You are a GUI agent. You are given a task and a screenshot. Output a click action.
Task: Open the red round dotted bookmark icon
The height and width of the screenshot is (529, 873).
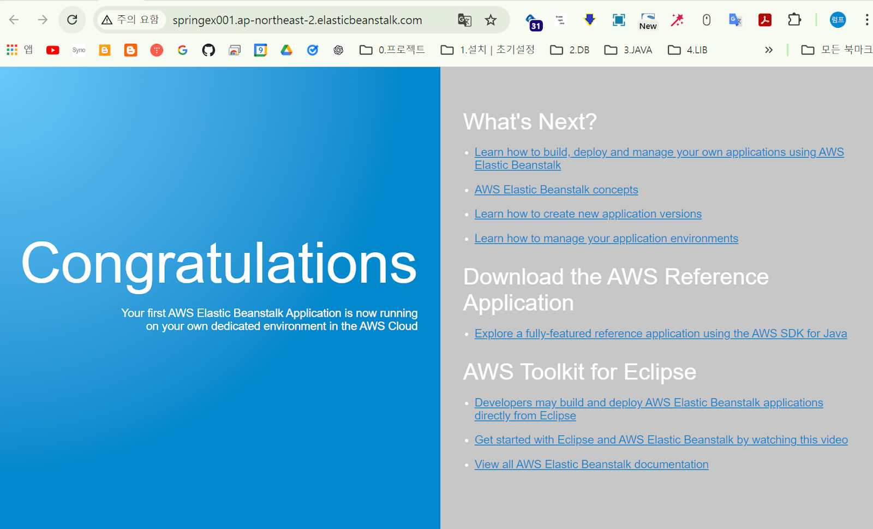157,50
